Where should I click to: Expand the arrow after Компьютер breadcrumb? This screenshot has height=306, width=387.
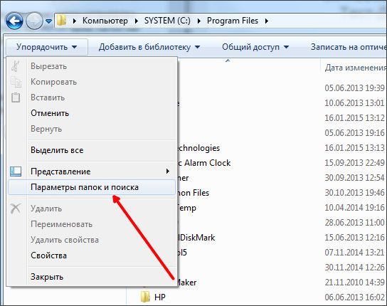coord(137,21)
